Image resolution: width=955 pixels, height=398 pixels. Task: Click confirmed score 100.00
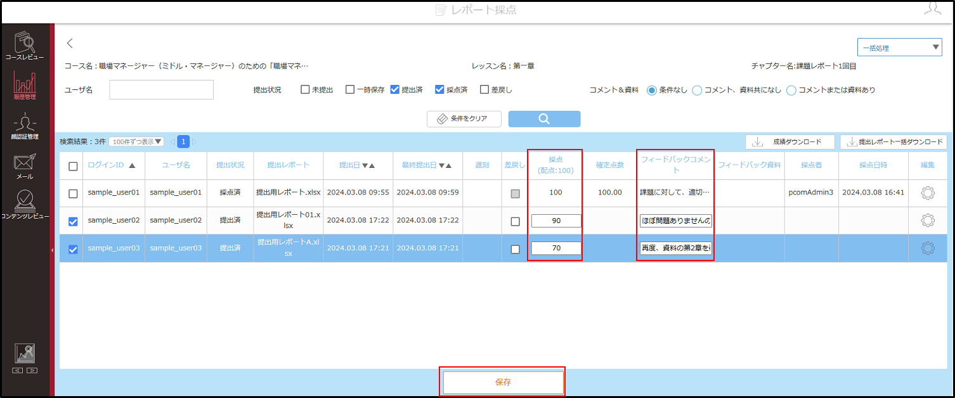(610, 192)
